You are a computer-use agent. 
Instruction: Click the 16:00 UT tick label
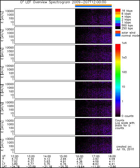[x=80, y=156]
